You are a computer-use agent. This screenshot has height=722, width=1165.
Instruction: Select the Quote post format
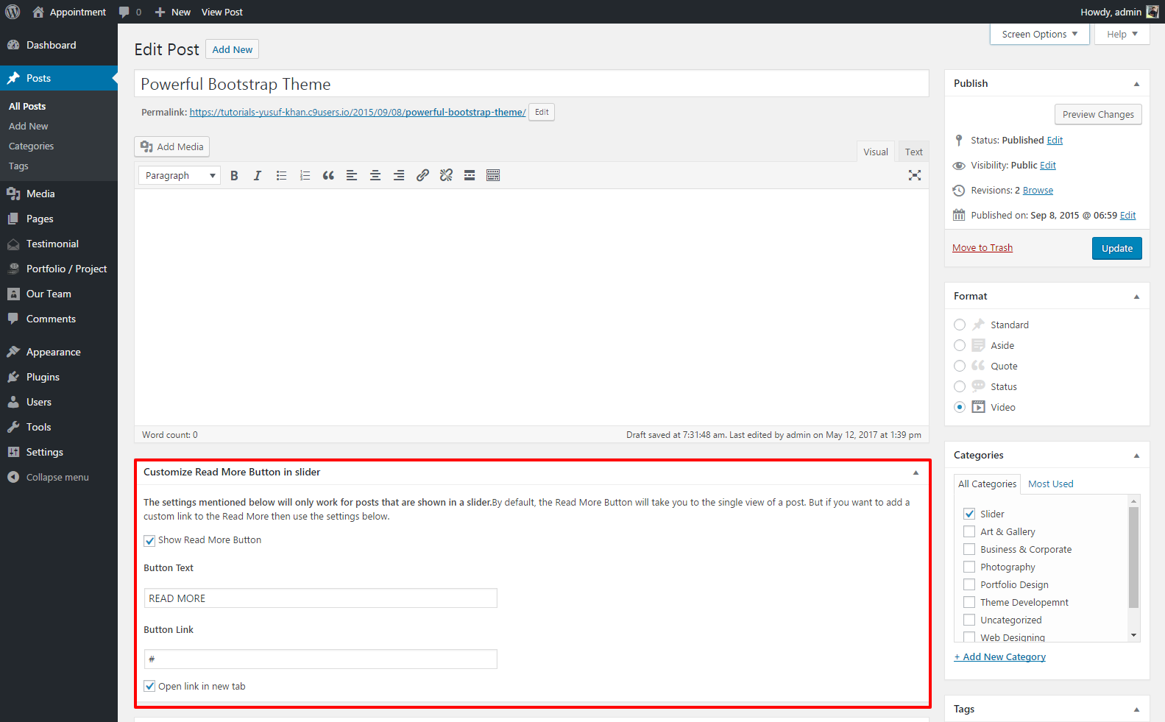960,366
